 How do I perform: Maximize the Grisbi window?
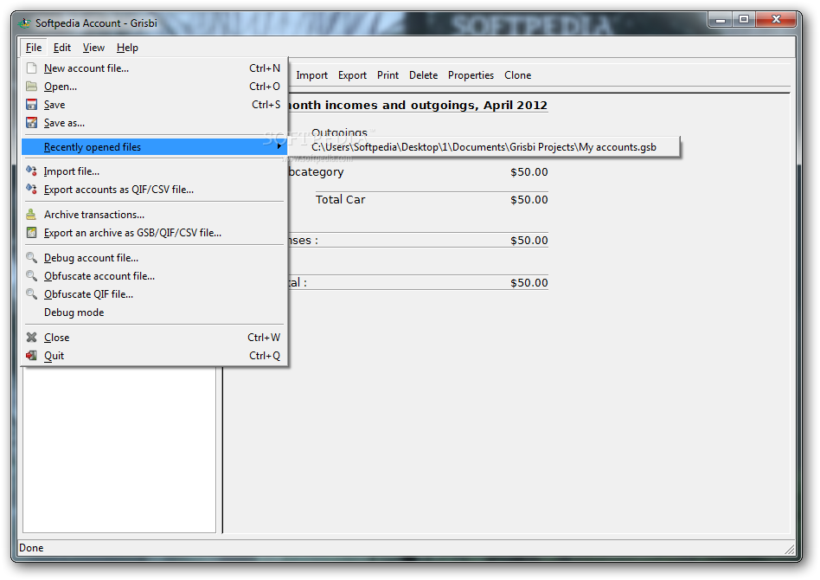[x=744, y=21]
